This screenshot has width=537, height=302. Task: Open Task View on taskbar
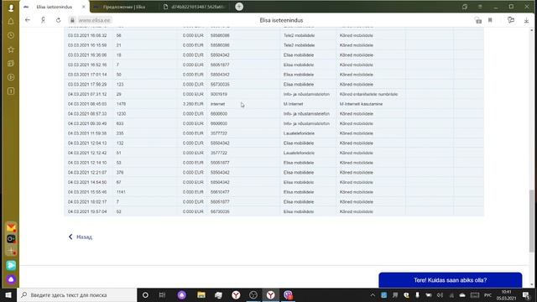(162, 294)
